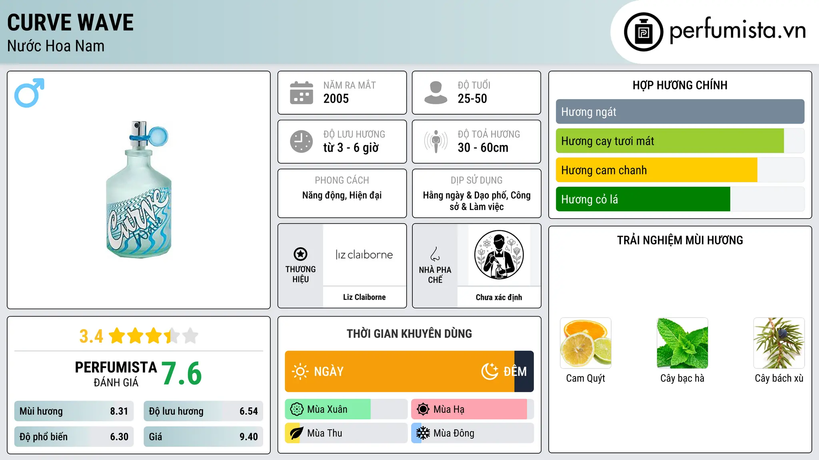The width and height of the screenshot is (819, 460).
Task: Click the CURVE WAVE title
Action: (x=70, y=22)
